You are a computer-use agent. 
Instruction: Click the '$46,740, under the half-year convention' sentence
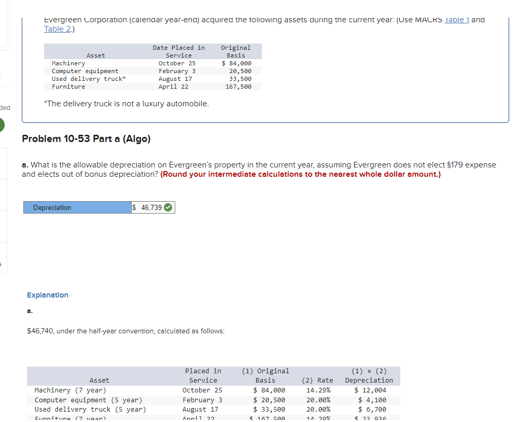pyautogui.click(x=125, y=331)
